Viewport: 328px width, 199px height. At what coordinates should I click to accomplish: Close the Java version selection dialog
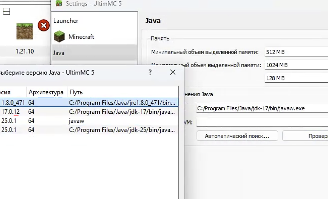[173, 72]
